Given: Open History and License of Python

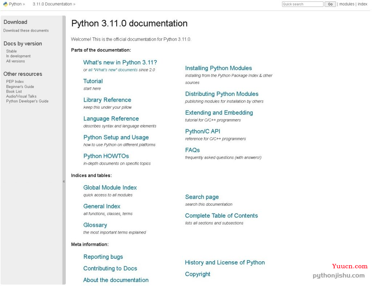Looking at the screenshot, I should click(x=225, y=262).
